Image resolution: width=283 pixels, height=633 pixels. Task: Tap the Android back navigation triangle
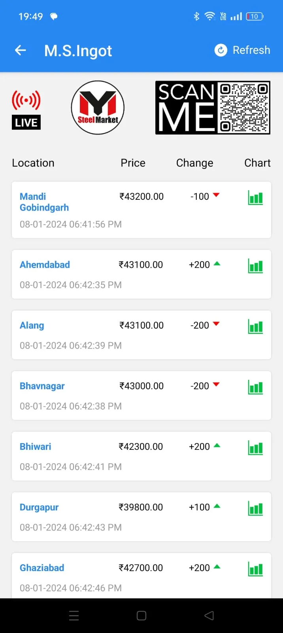209,616
